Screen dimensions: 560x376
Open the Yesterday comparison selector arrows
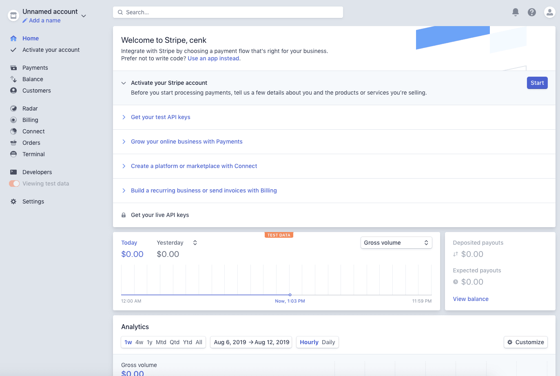pyautogui.click(x=195, y=243)
